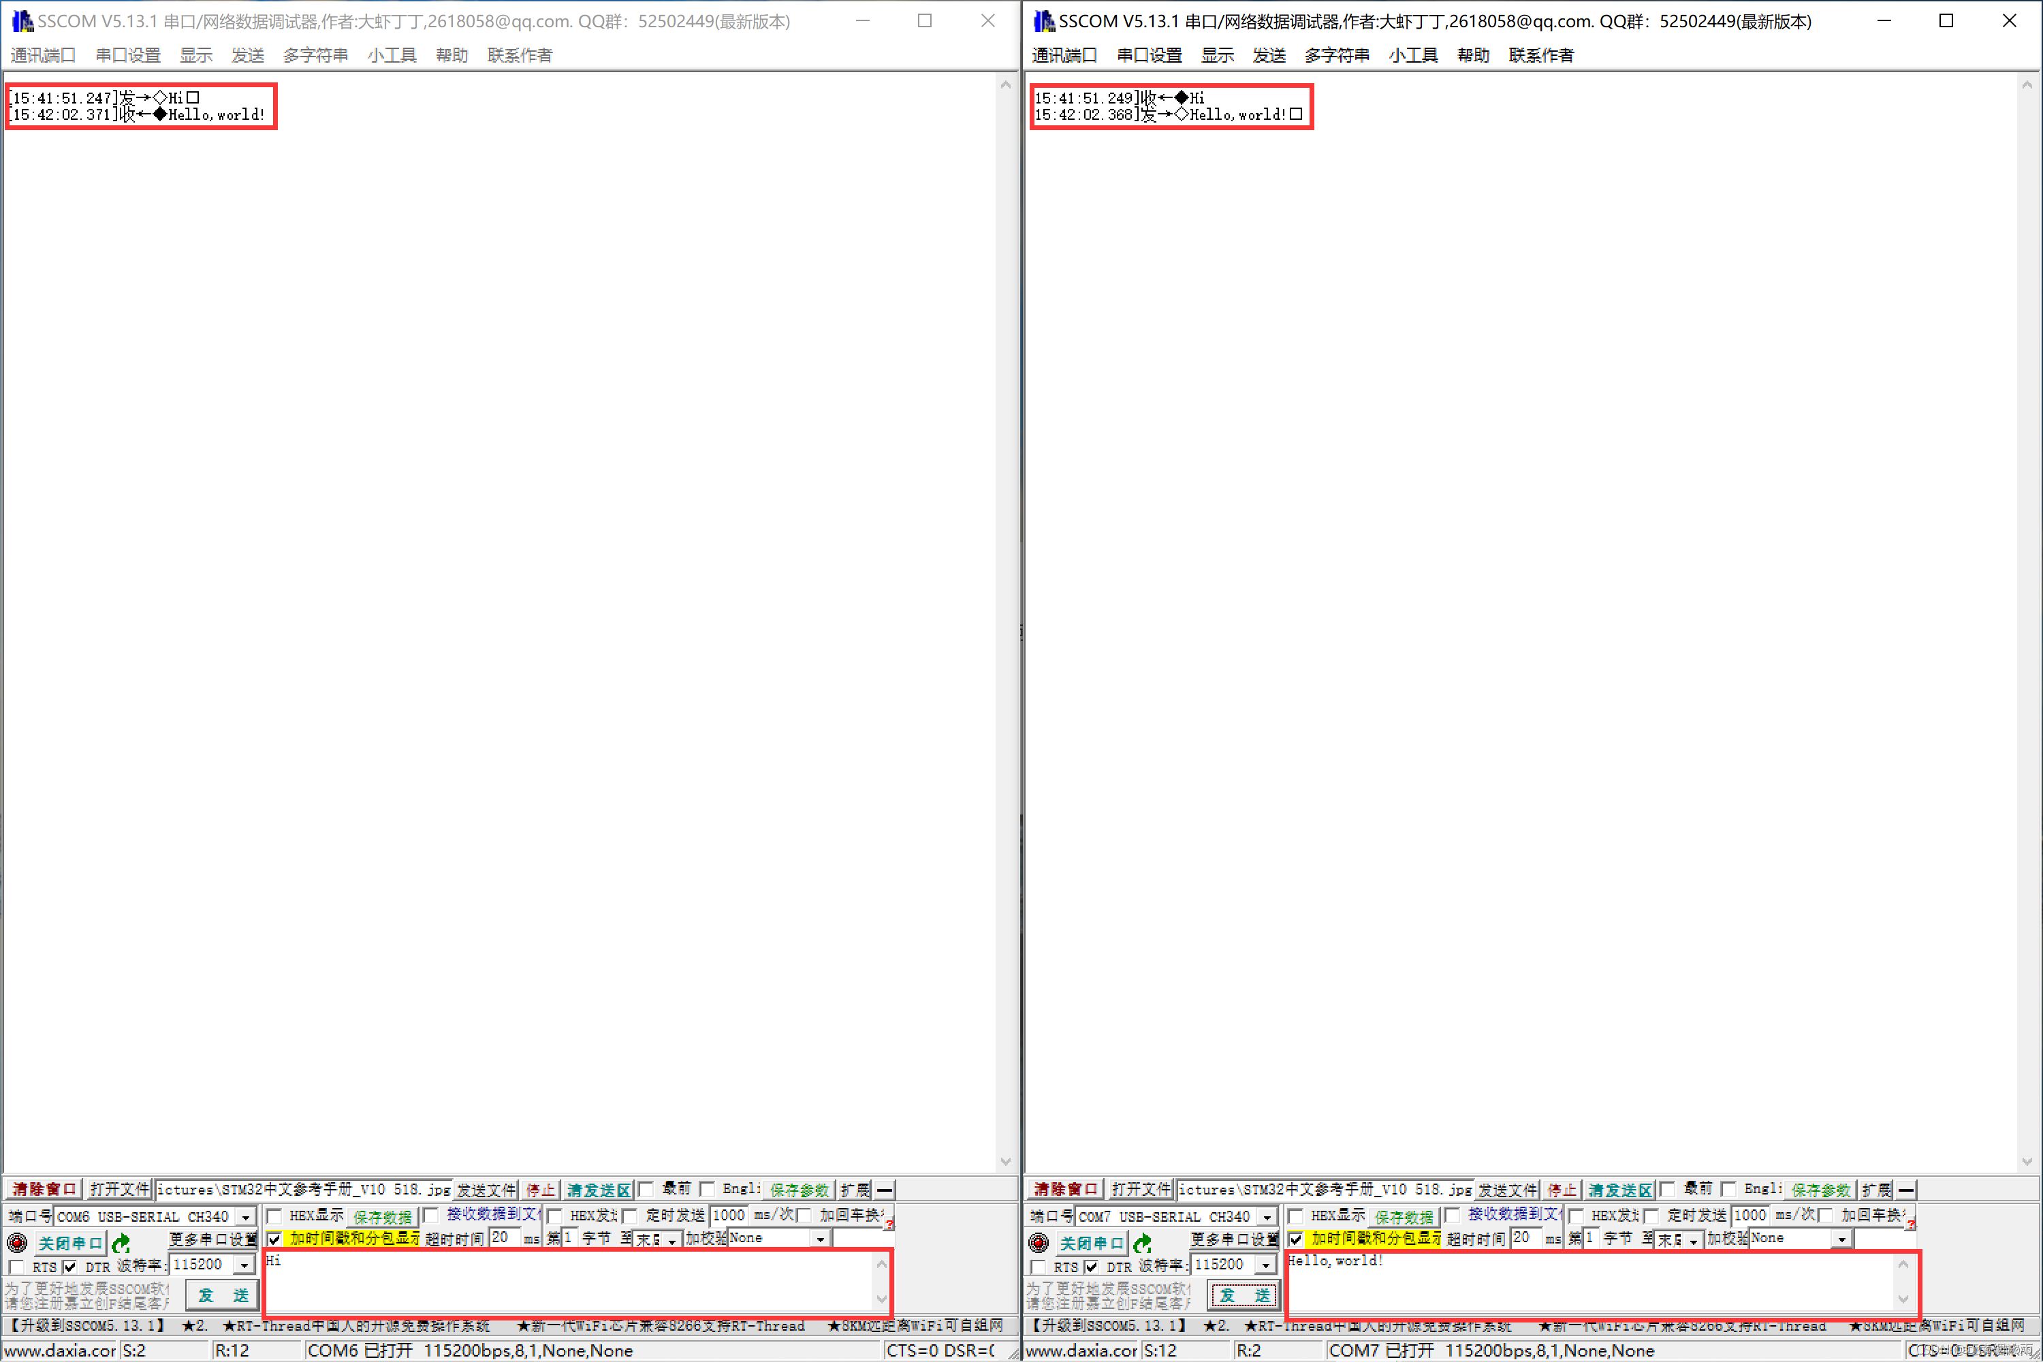The height and width of the screenshot is (1362, 2043).
Task: Click the 清除窗口 button in the left window
Action: [x=44, y=1189]
